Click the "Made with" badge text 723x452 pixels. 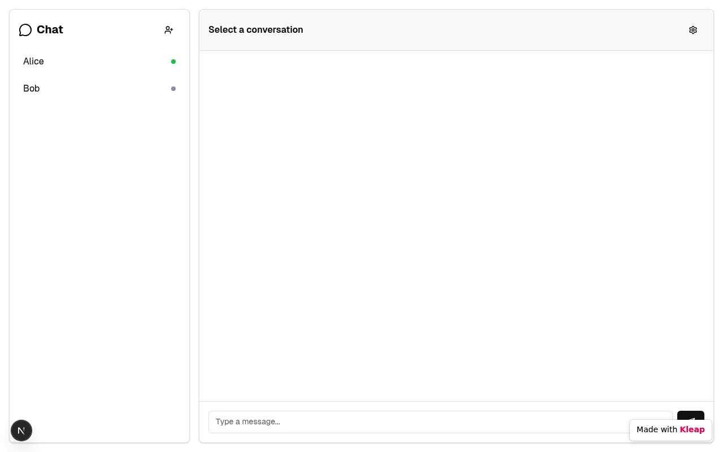[x=656, y=429]
